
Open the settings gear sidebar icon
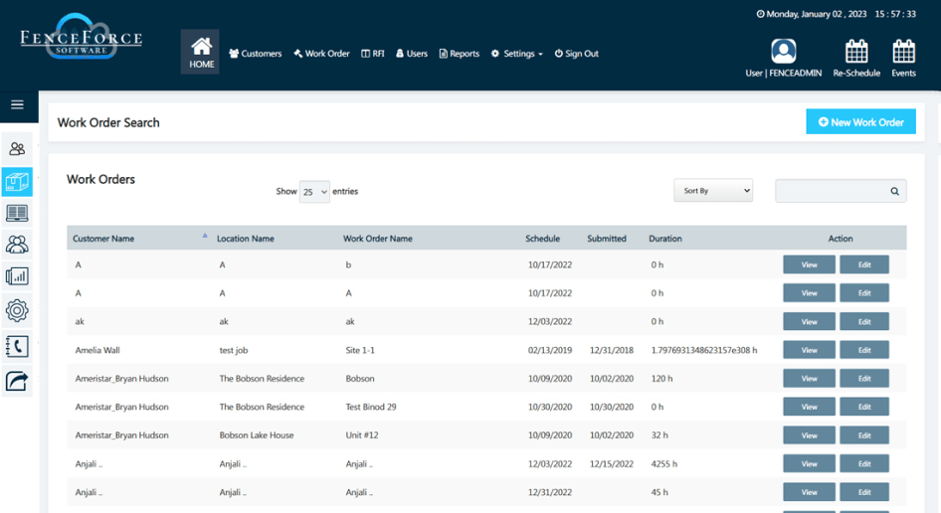(x=17, y=310)
